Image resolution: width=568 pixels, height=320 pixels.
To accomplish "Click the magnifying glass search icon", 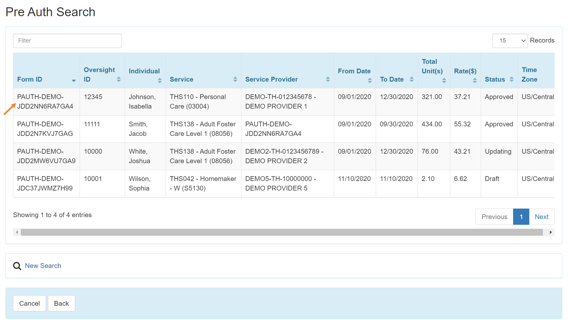I will pyautogui.click(x=17, y=266).
